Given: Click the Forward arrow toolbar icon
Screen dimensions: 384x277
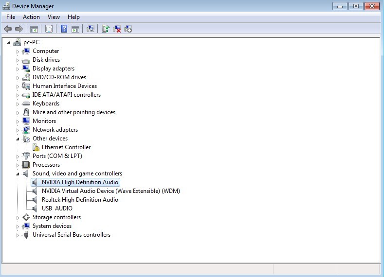Looking at the screenshot, I should tap(19, 29).
